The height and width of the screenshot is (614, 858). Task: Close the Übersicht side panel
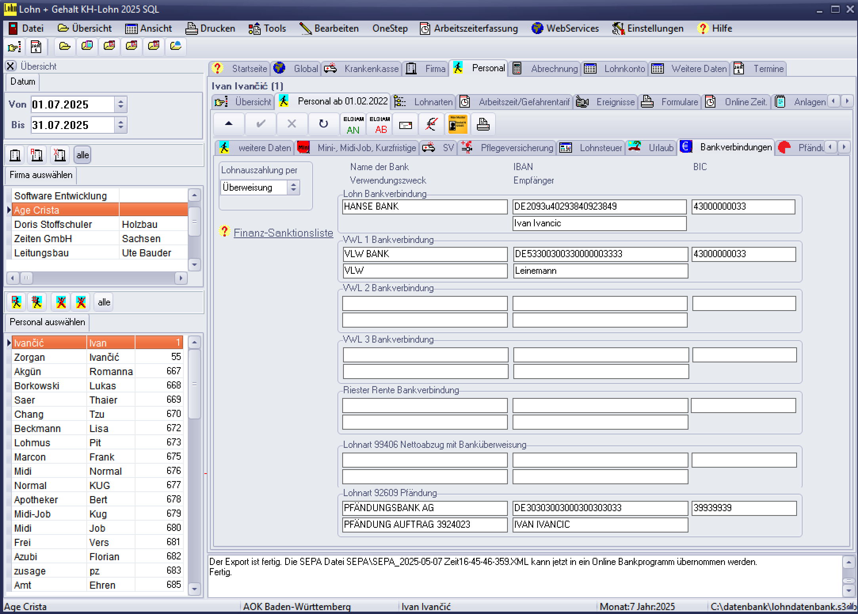tap(11, 66)
